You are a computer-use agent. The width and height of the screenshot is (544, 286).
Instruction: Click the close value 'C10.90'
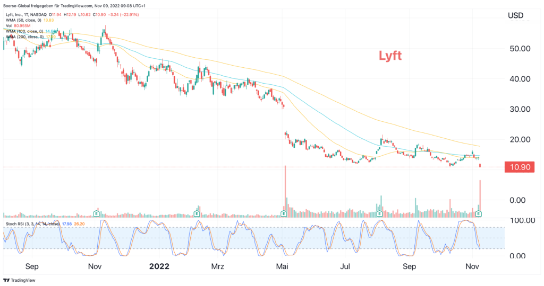(x=99, y=15)
